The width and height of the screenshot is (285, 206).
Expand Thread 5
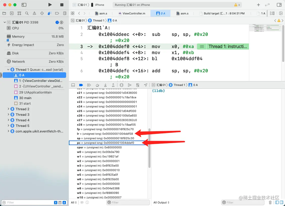click(x=8, y=126)
